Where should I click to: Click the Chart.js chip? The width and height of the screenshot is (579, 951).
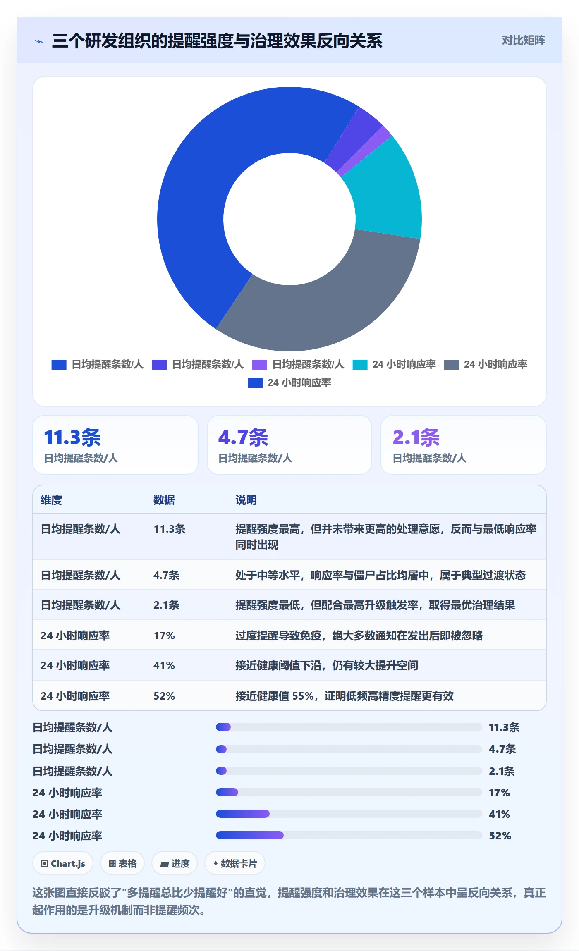coord(63,863)
